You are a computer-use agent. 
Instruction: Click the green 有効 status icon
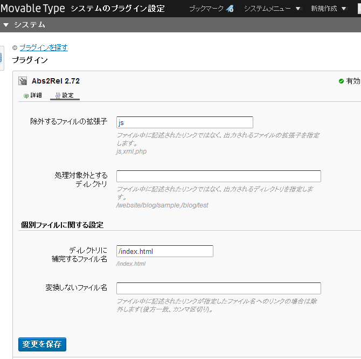tap(341, 81)
